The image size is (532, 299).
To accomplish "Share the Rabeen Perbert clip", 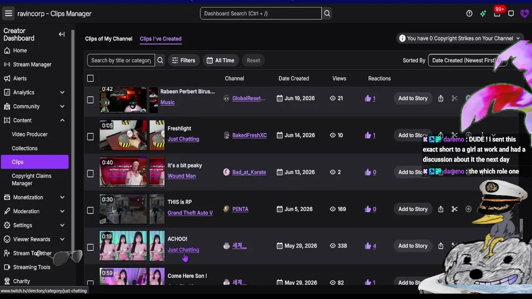I will pyautogui.click(x=441, y=98).
